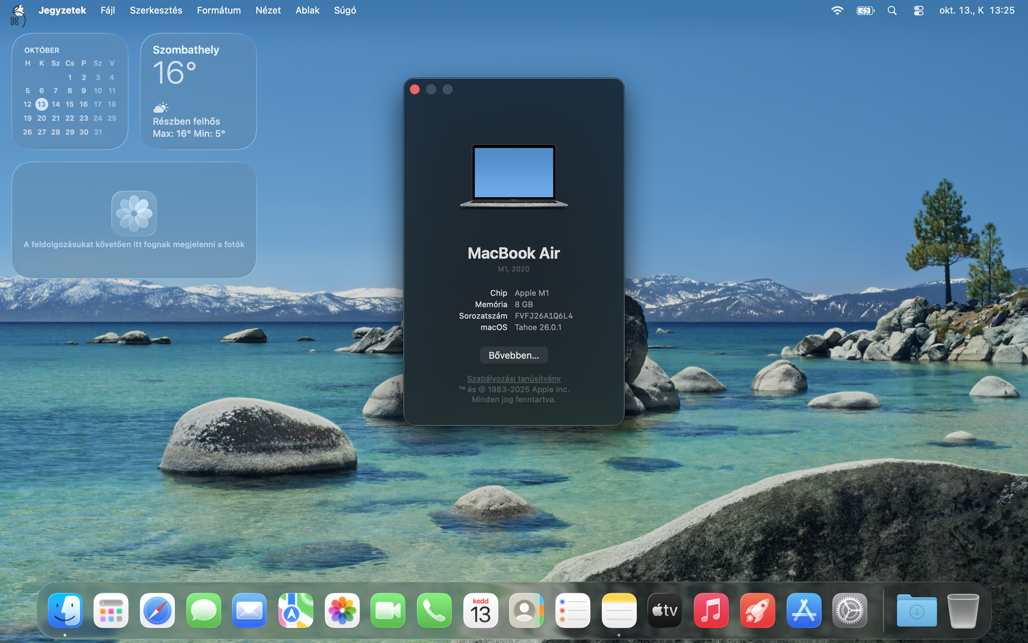Image resolution: width=1028 pixels, height=643 pixels.
Task: Open the Fájl menu
Action: point(108,10)
